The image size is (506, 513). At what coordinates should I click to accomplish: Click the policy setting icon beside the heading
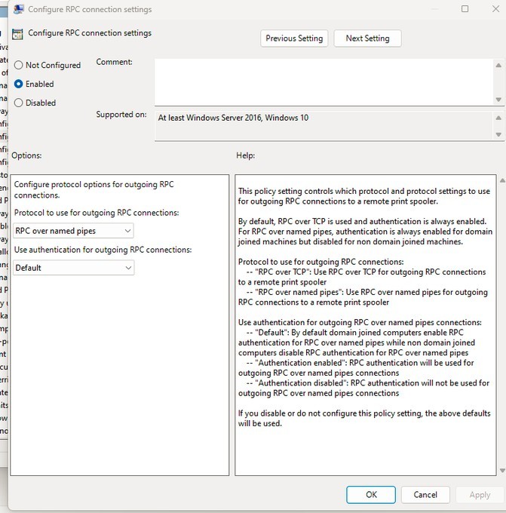[x=18, y=34]
